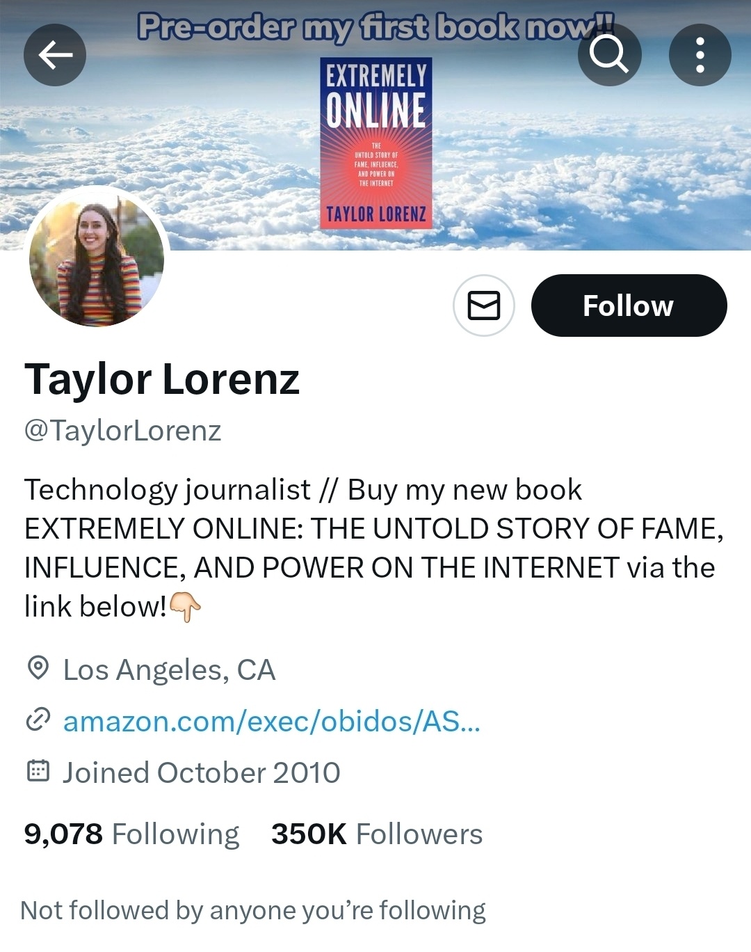
Task: Tap the Taylor Lorenz display name
Action: [162, 379]
